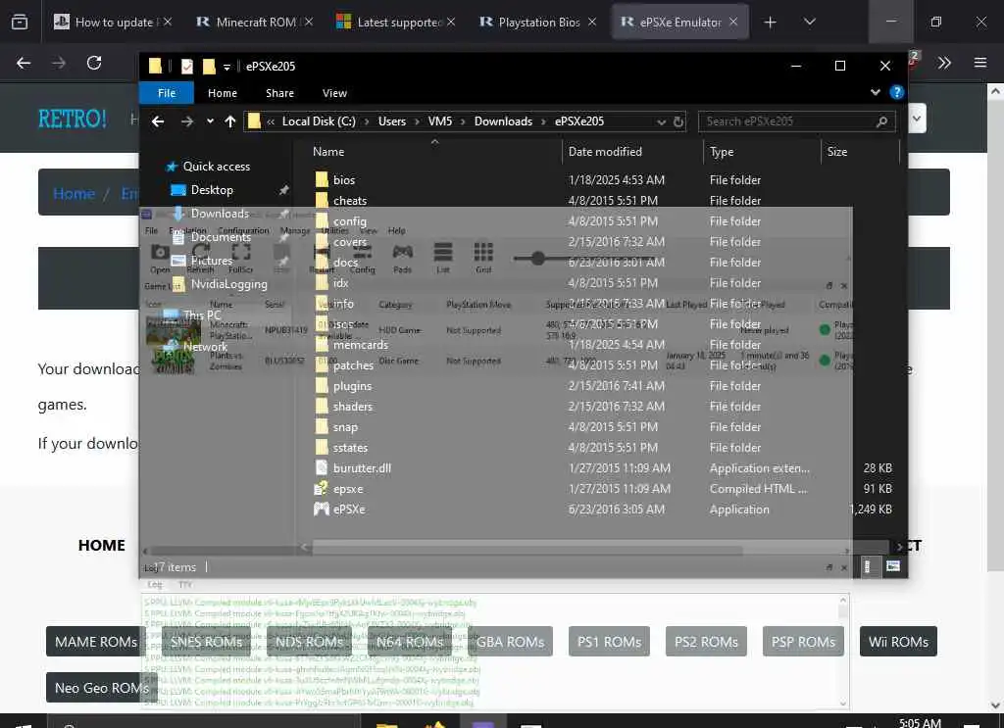
Task: Select the shaders folder
Action: tap(352, 407)
